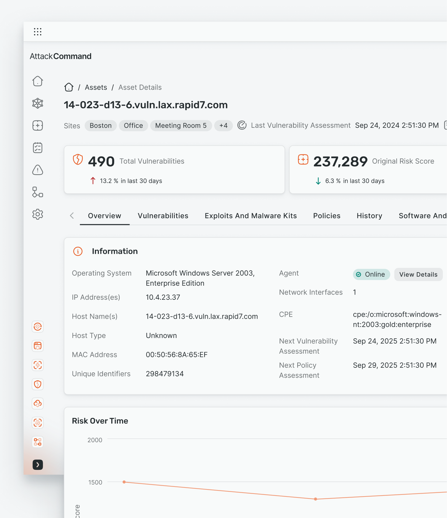The image size is (447, 518).
Task: Click the asset title 14-023-d13-6.vuln.lax.rapid7.com heading
Action: click(146, 105)
